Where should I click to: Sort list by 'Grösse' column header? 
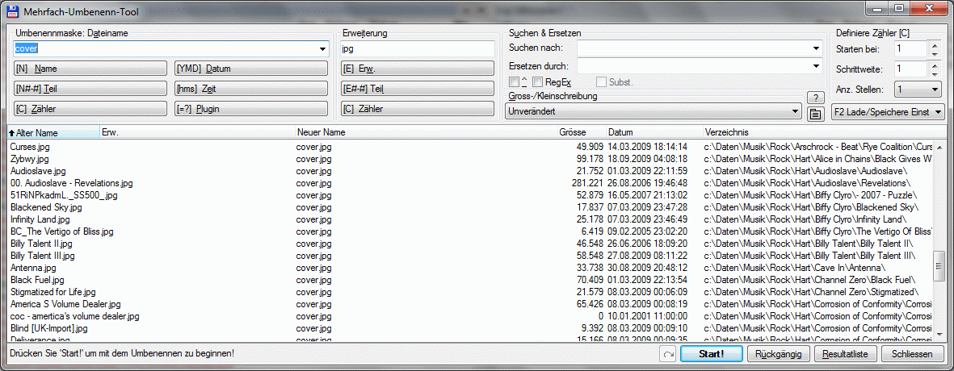(574, 132)
